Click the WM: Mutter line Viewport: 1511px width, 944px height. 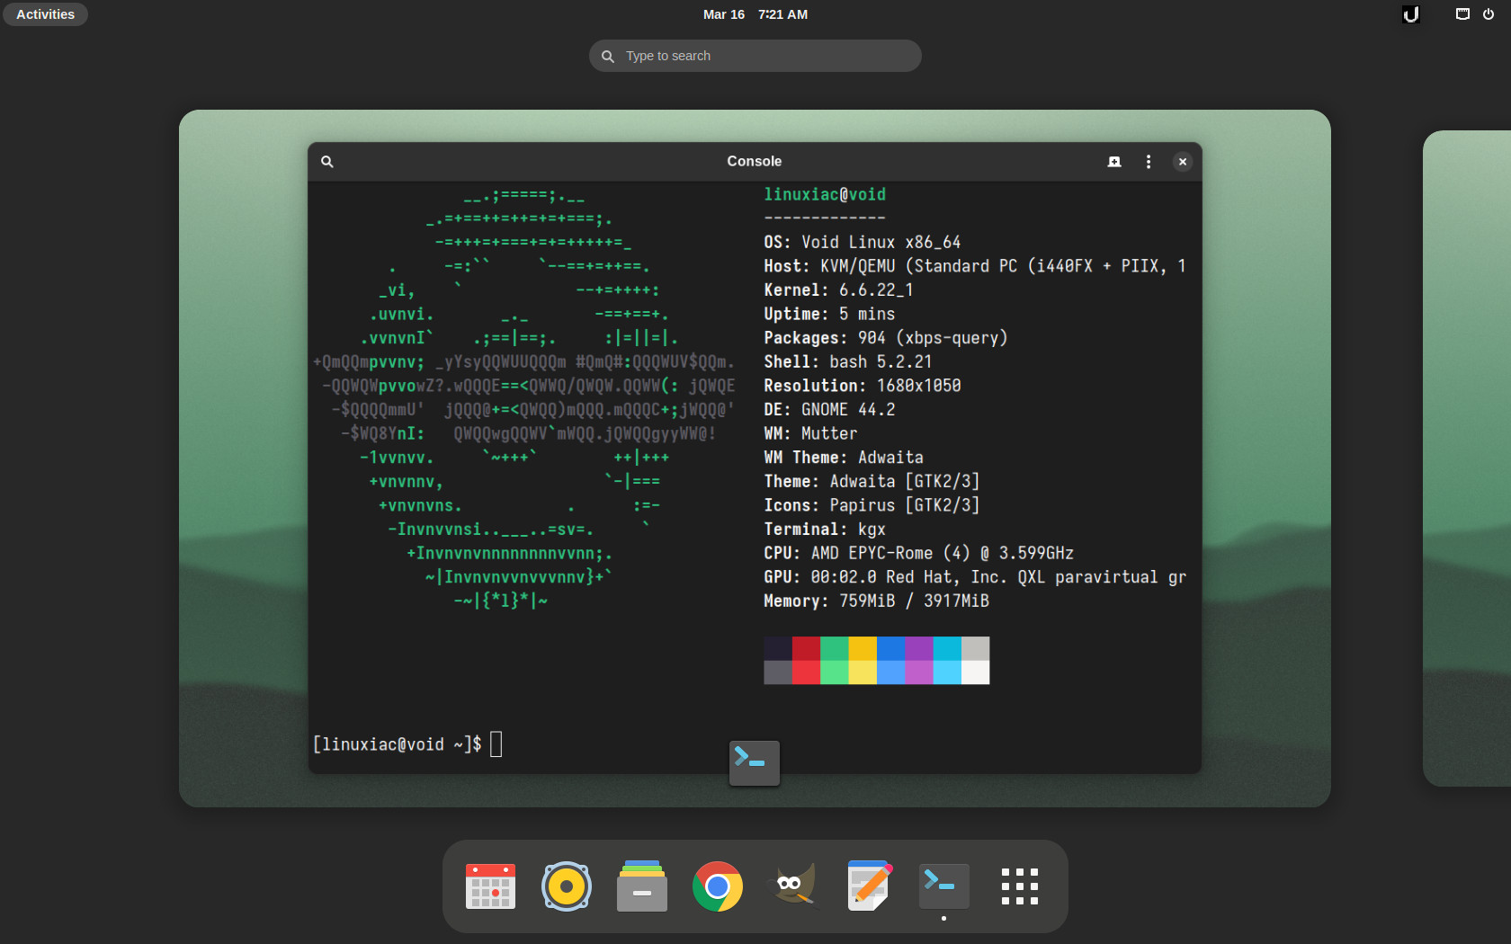point(810,433)
